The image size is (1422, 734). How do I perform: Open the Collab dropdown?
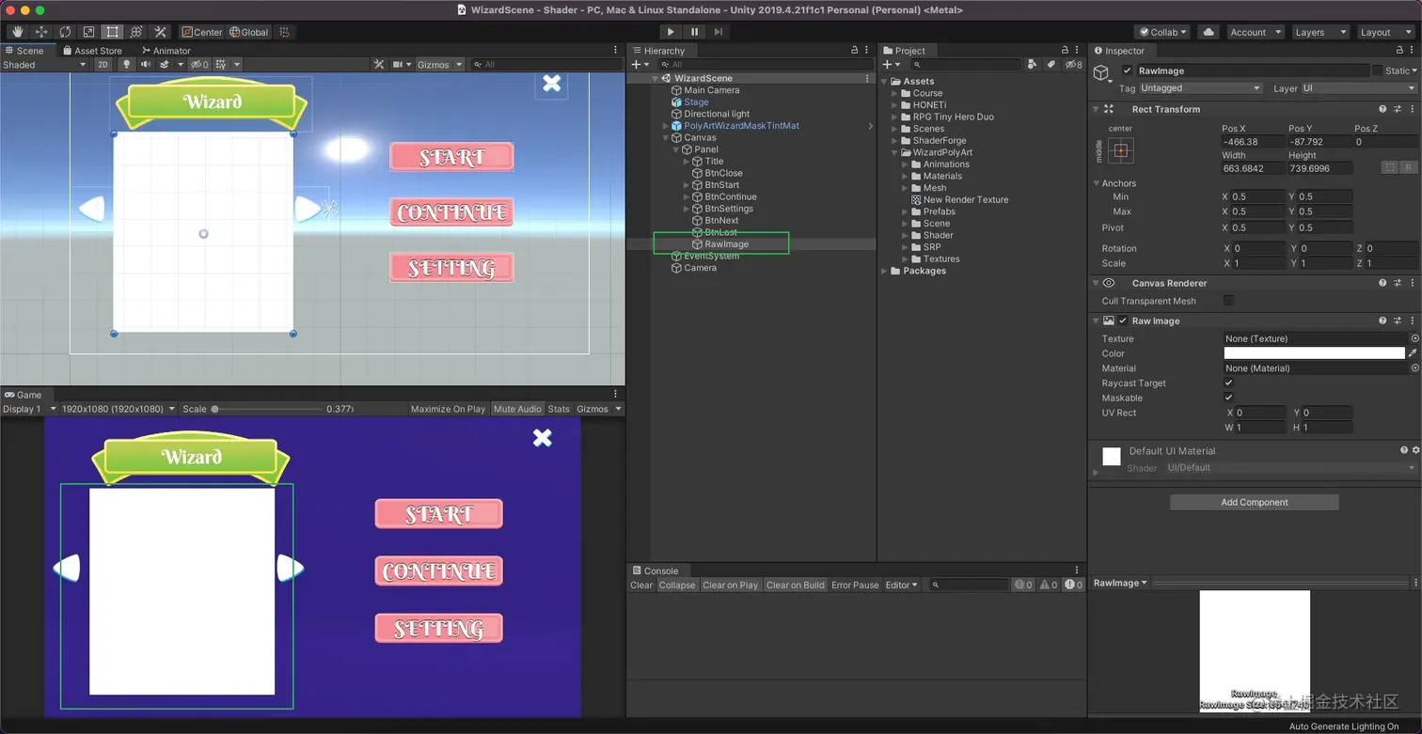tap(1162, 32)
